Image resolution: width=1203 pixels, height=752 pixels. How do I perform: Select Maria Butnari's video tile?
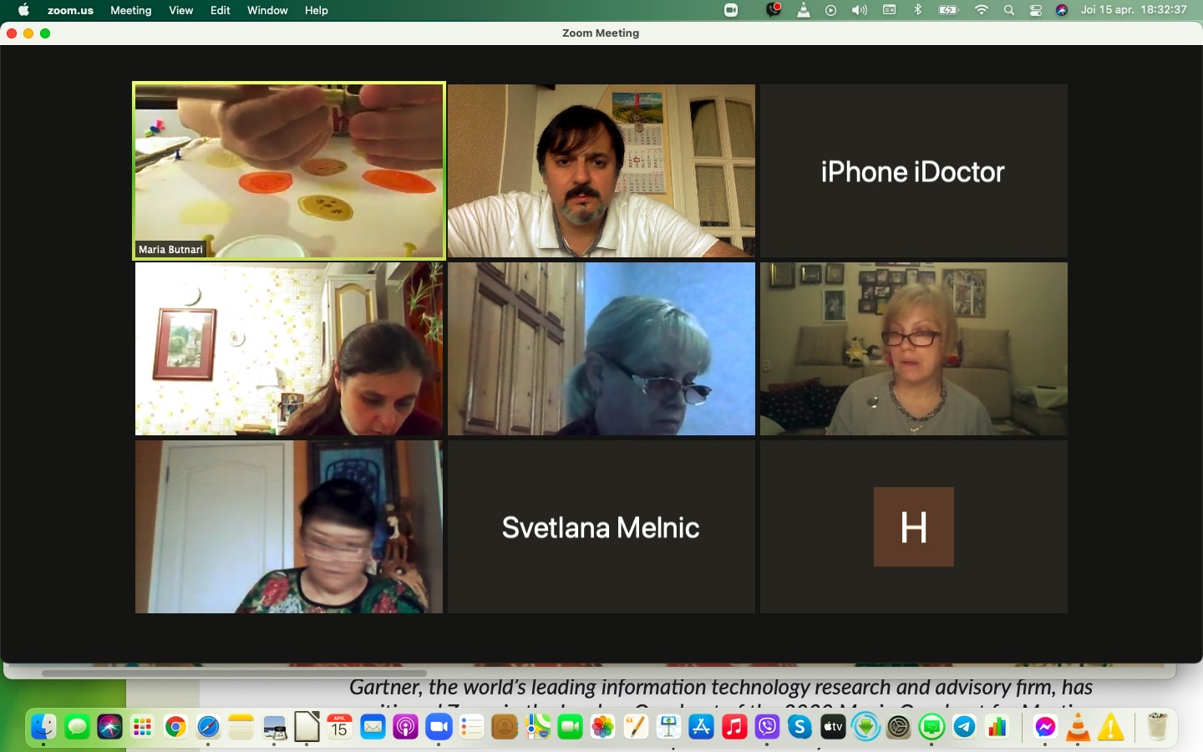coord(289,170)
